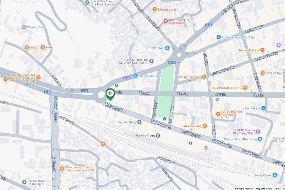Open the LOTTE Cinema Nha Trang marker
This screenshot has height=190, width=285.
[258, 131]
